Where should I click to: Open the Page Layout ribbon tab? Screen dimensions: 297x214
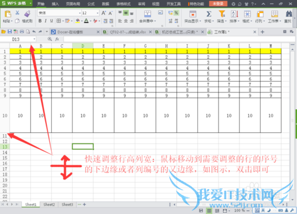pyautogui.click(x=73, y=4)
